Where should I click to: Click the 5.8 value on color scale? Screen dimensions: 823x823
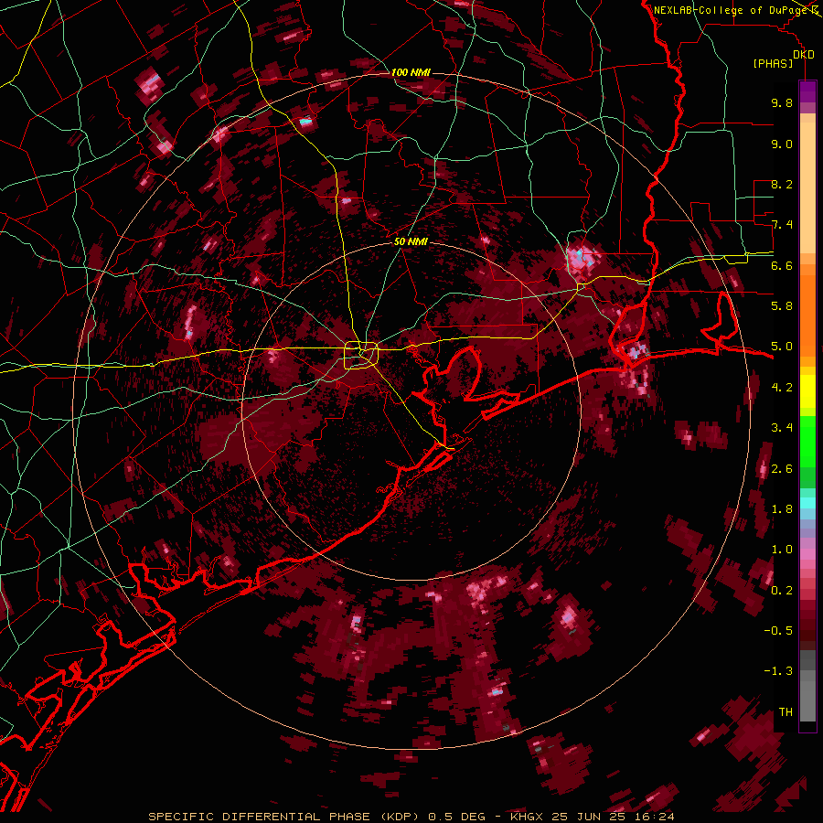782,306
